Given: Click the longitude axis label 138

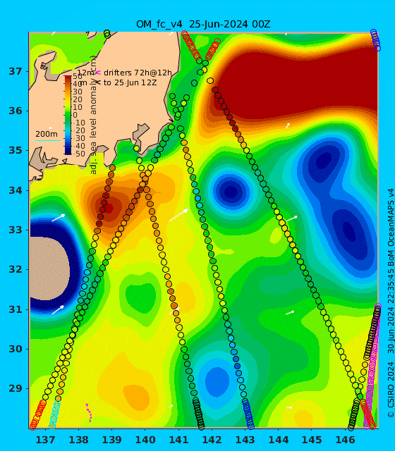Looking at the screenshot, I should click(79, 440).
